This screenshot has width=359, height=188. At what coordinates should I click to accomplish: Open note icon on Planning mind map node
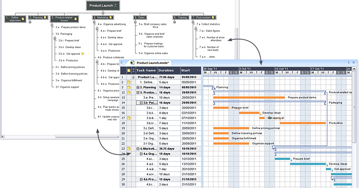click(45, 17)
